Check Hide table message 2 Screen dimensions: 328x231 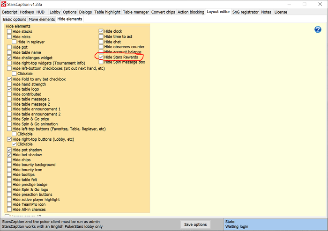(x=9, y=104)
